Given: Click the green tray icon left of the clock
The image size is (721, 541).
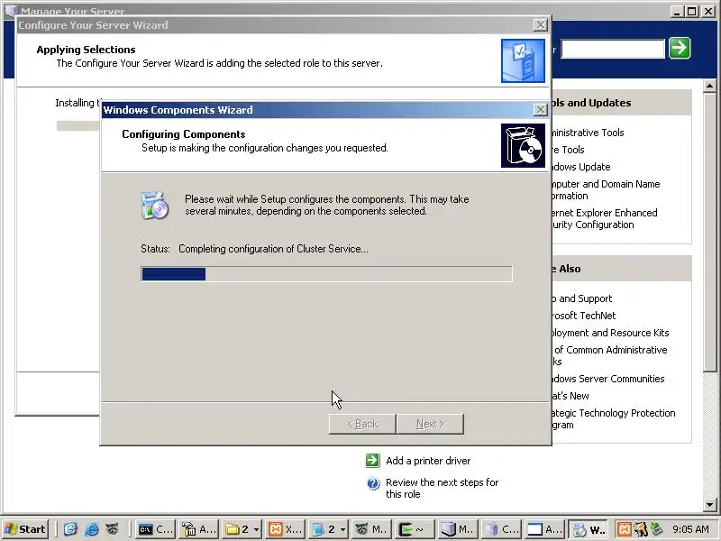Looking at the screenshot, I should point(655,529).
